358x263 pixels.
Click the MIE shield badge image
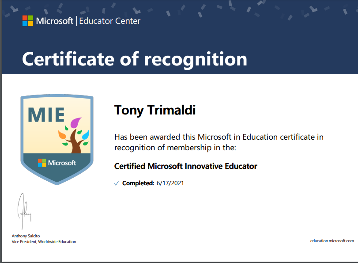[57, 140]
